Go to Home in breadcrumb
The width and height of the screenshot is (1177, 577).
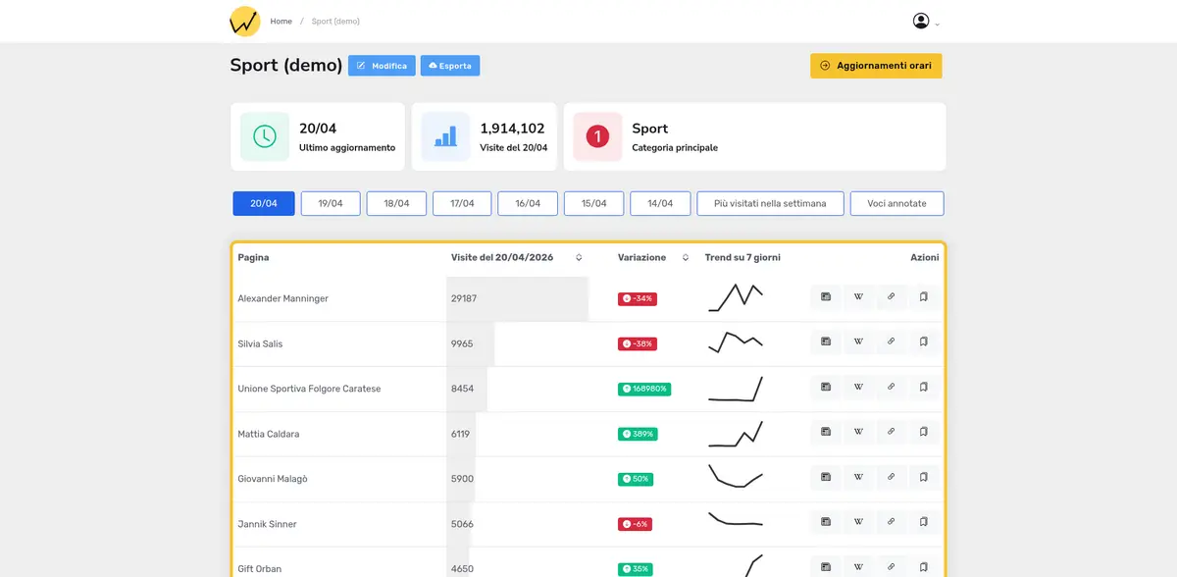[x=281, y=22]
